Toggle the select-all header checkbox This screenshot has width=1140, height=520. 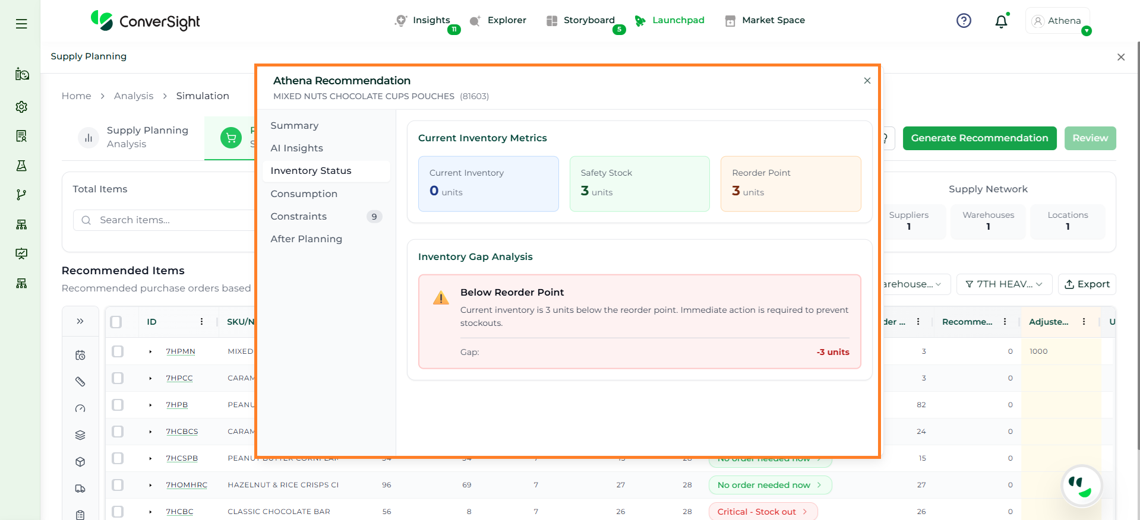click(116, 322)
